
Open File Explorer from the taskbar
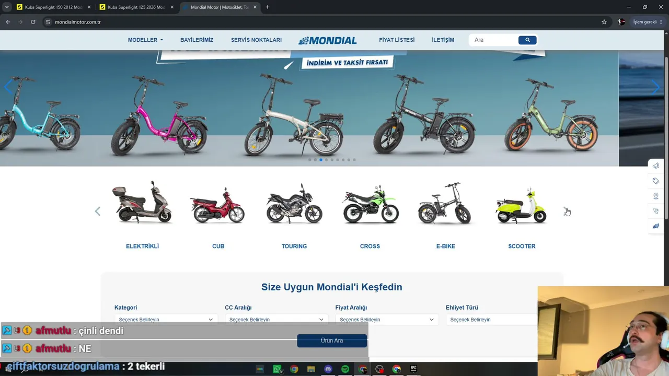311,369
